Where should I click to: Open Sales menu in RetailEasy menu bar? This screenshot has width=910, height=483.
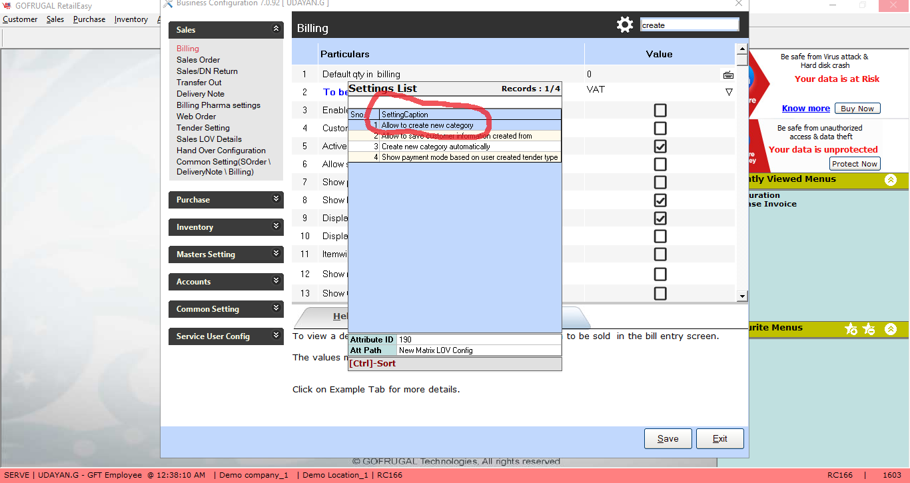pyautogui.click(x=55, y=19)
